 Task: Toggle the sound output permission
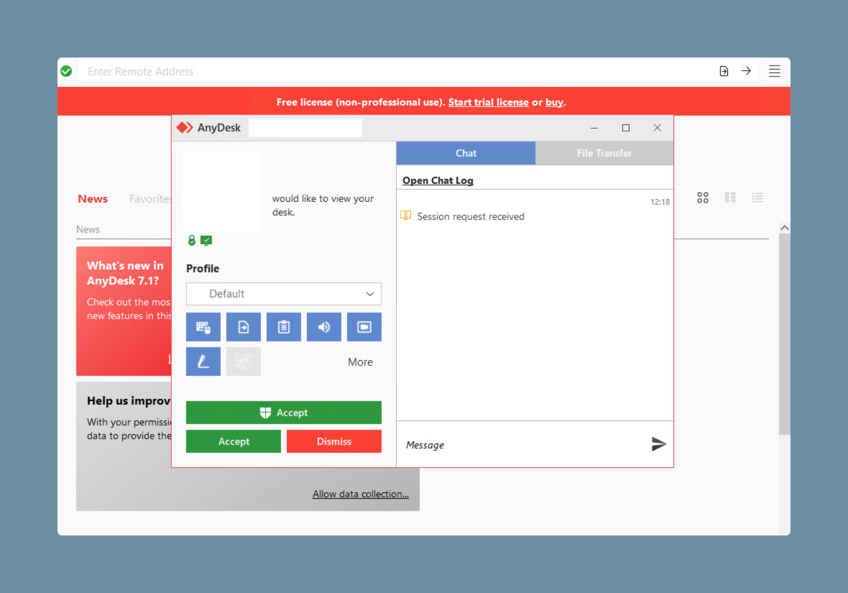click(x=324, y=327)
